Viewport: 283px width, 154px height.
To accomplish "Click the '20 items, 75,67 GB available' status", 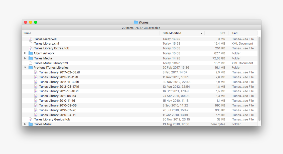I will [141, 28].
